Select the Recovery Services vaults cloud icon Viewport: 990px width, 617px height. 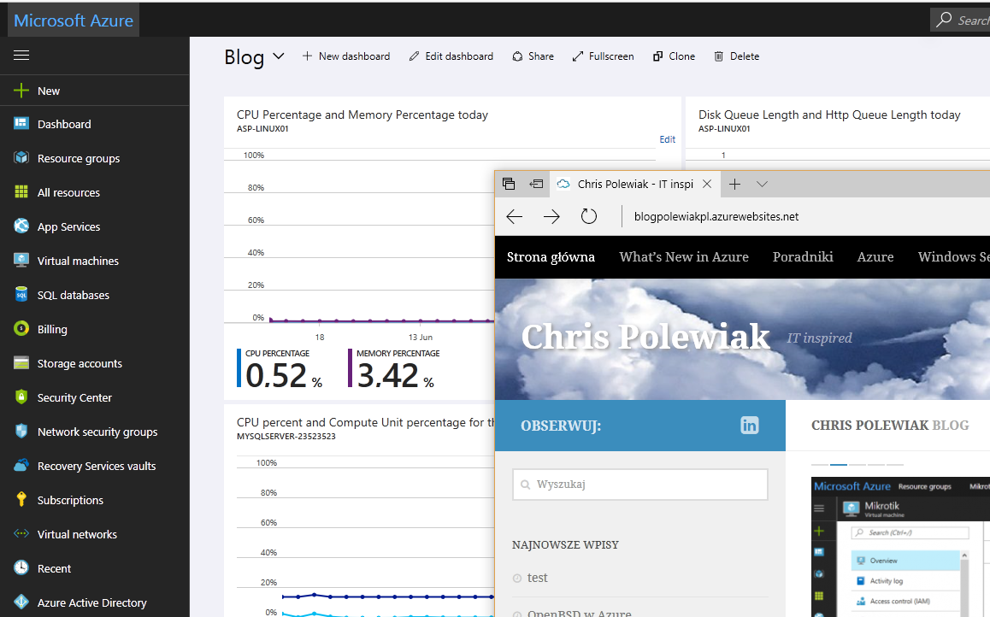(x=21, y=465)
